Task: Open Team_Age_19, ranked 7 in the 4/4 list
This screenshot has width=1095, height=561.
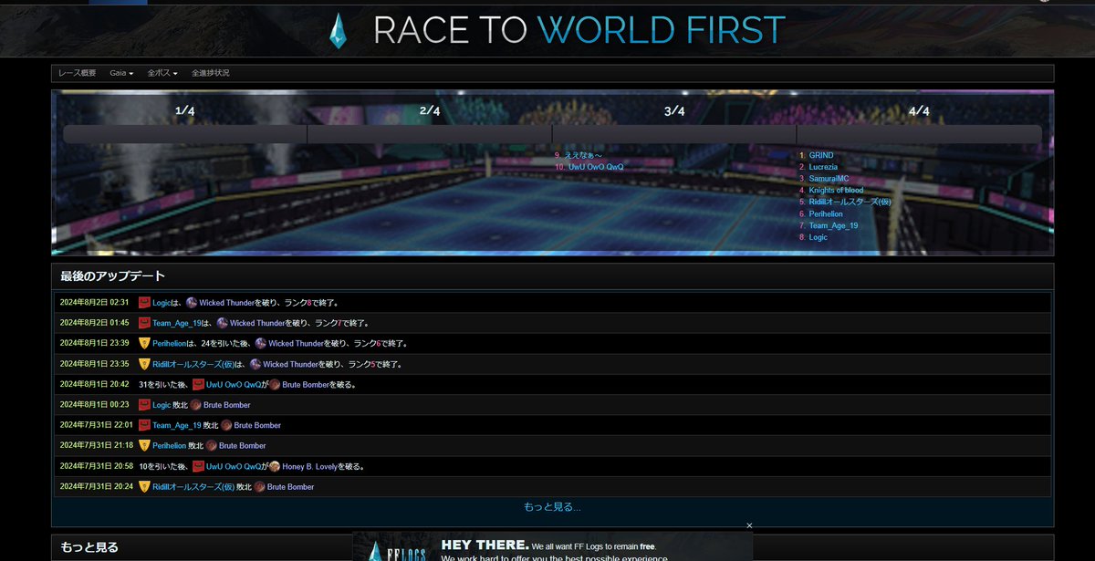Action: click(x=834, y=225)
